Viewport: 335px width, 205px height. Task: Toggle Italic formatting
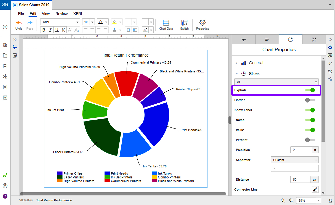[x=50, y=30]
